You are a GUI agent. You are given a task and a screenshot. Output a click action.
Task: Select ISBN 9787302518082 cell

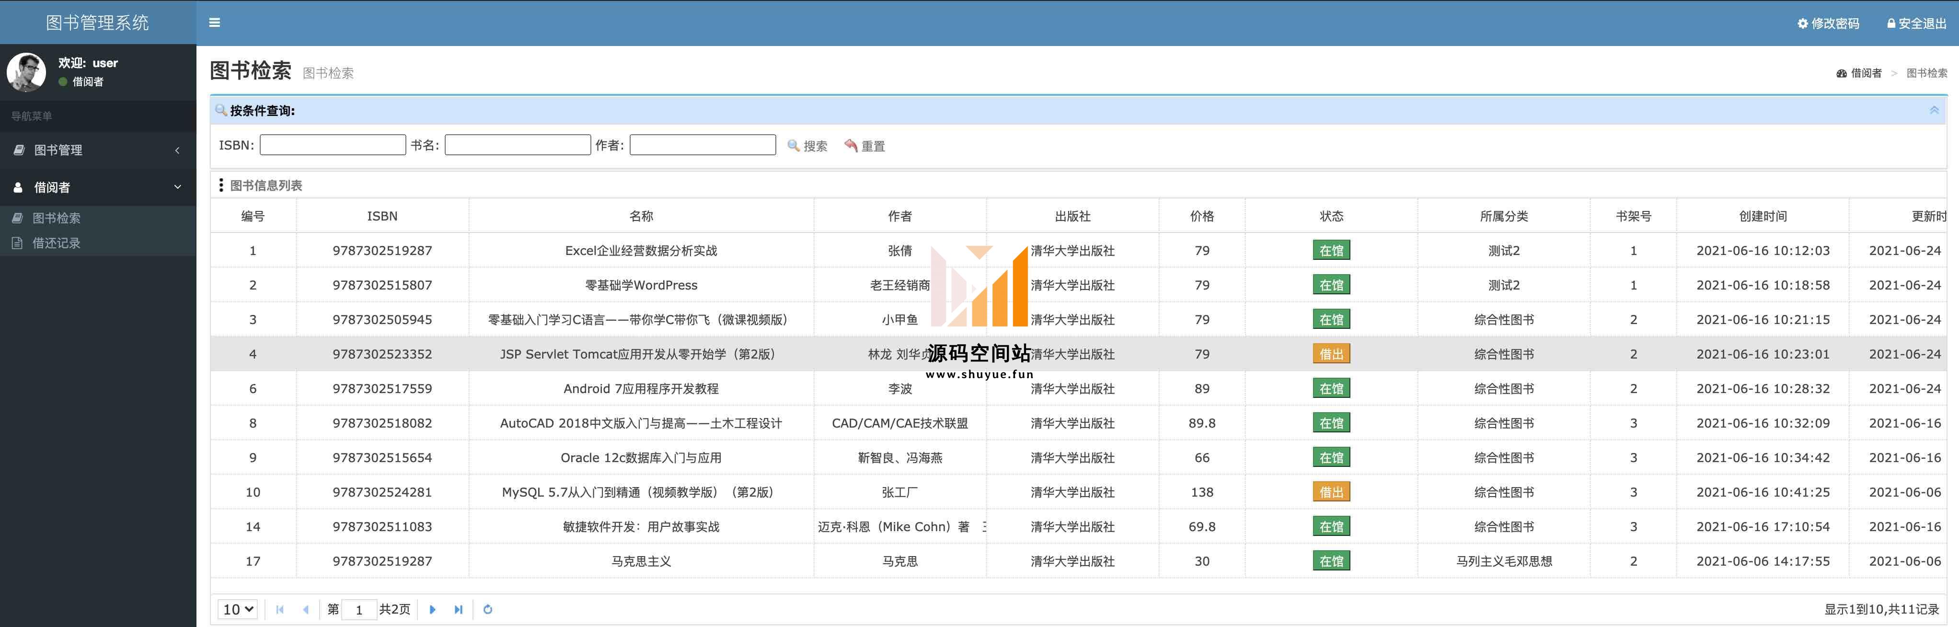point(382,423)
